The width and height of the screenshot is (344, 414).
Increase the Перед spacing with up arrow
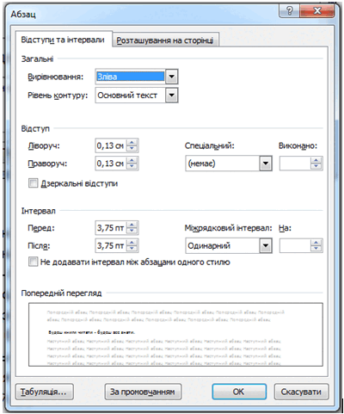click(x=132, y=225)
